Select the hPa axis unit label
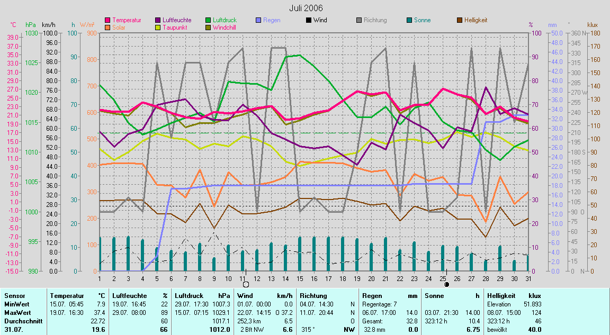The height and width of the screenshot is (335, 610). click(31, 25)
